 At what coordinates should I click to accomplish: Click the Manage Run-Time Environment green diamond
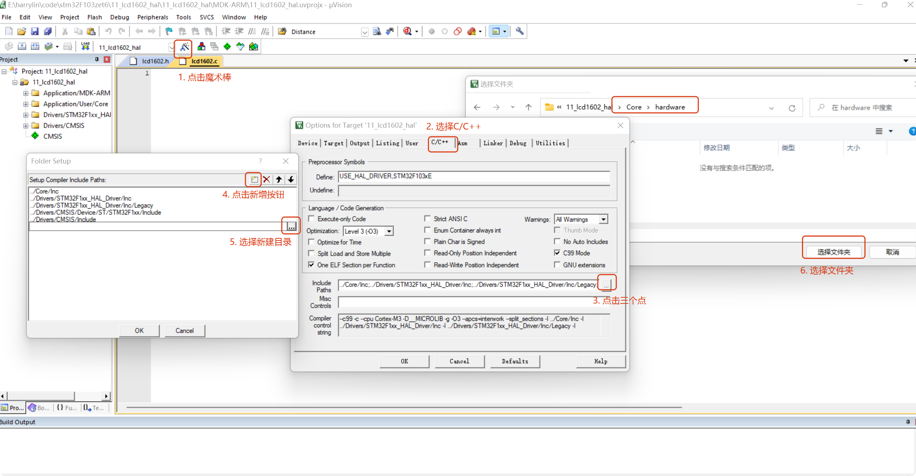tap(227, 46)
